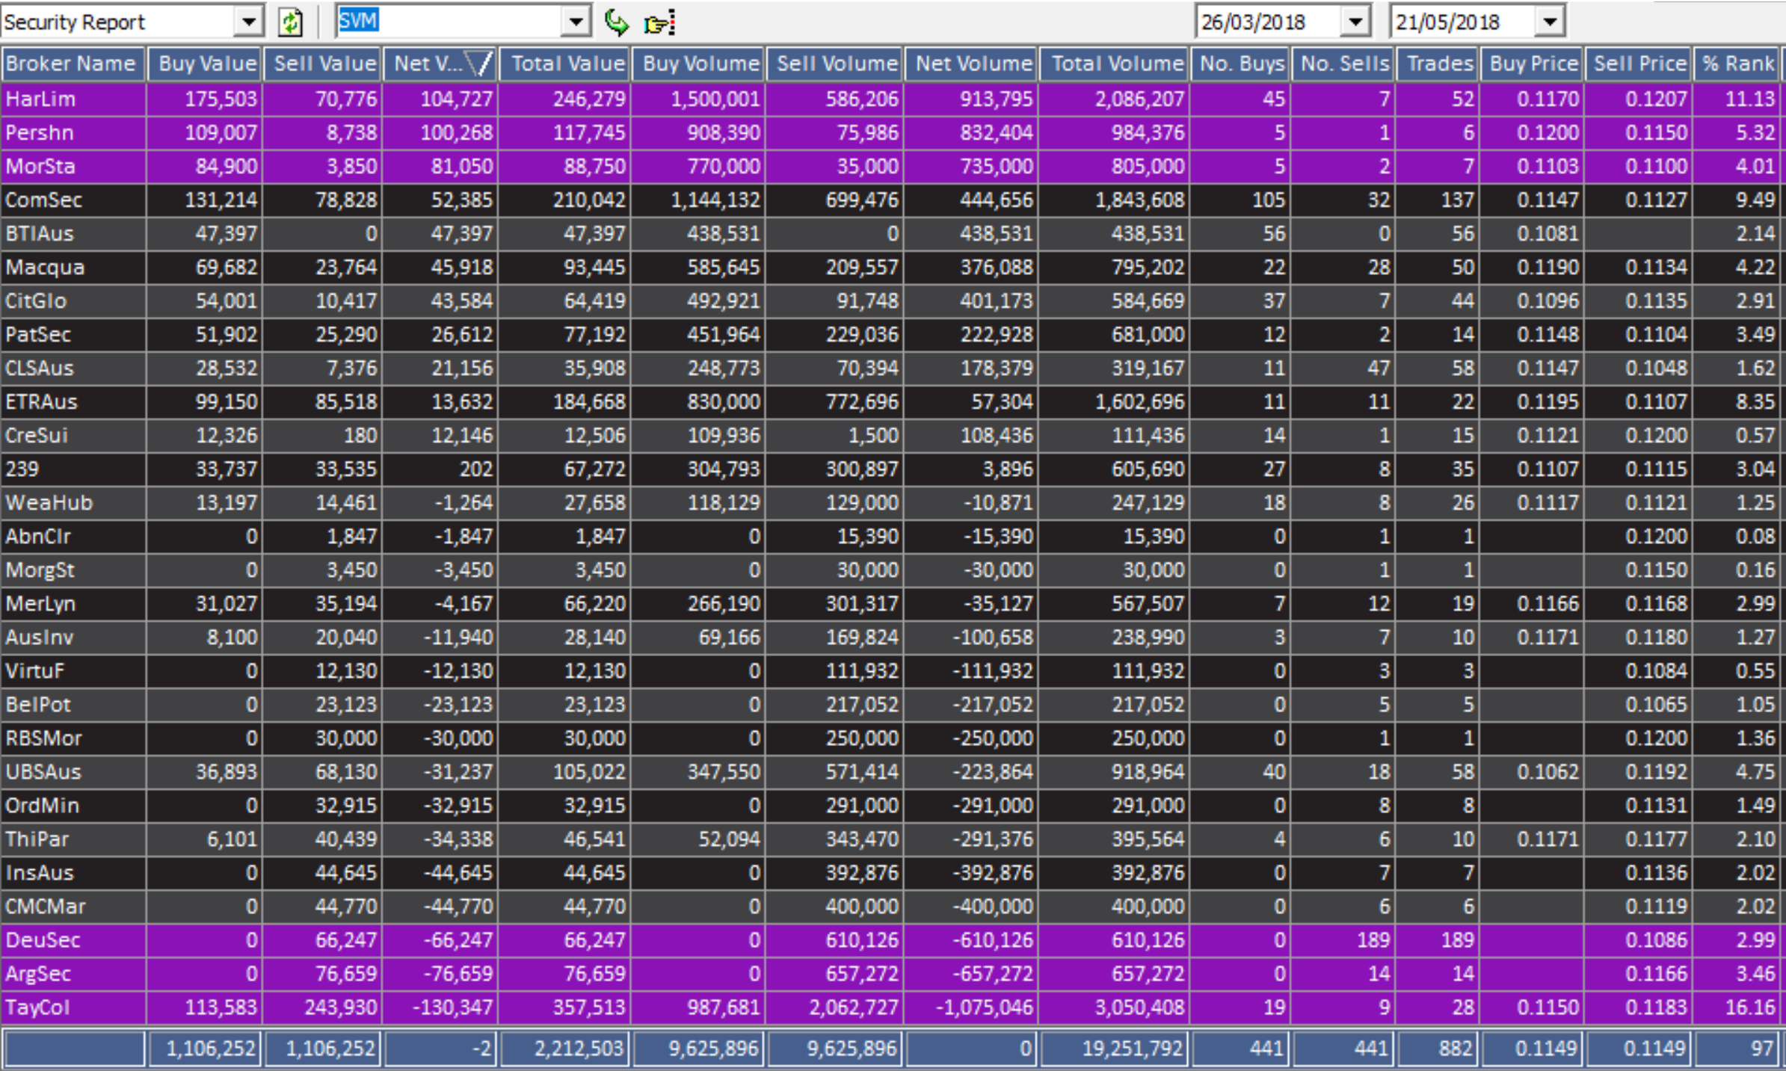Select the ArgSec broker name cell
The height and width of the screenshot is (1071, 1786).
(x=73, y=973)
